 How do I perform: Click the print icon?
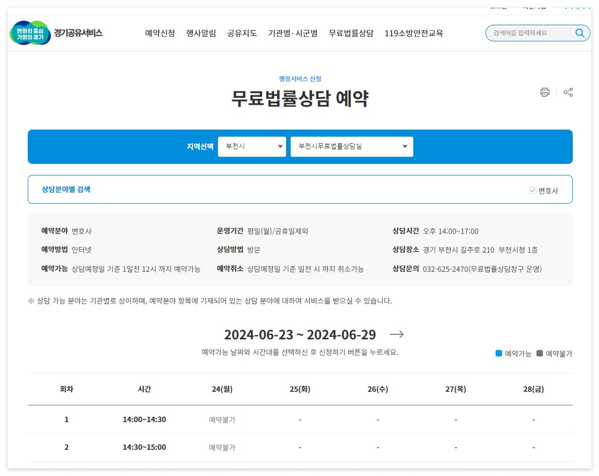click(x=544, y=92)
